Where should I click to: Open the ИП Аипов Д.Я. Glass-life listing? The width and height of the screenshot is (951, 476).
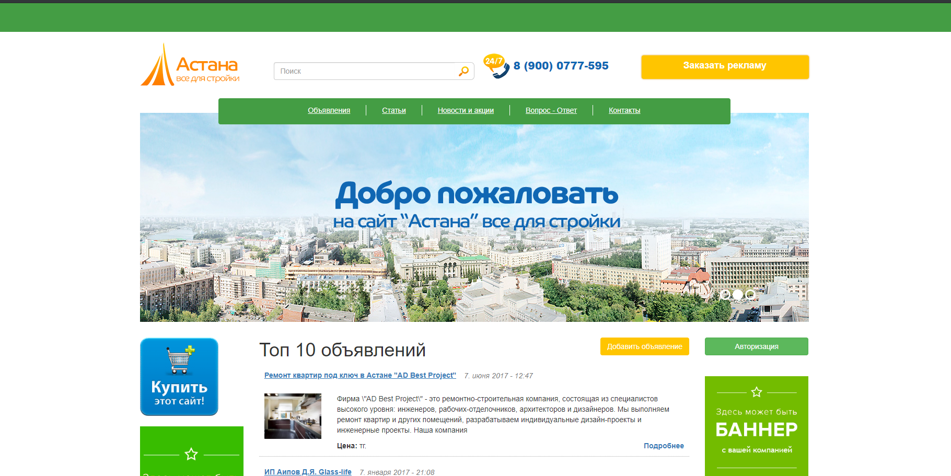(x=308, y=472)
